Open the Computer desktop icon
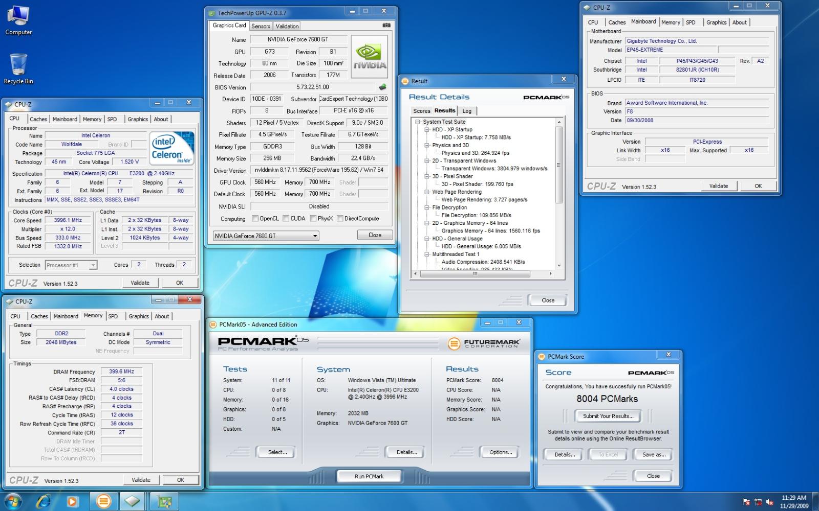Viewport: 819px width, 511px height. click(18, 20)
